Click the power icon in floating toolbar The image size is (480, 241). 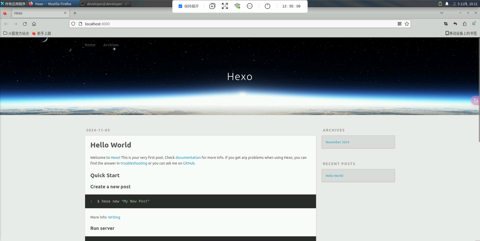coord(267,6)
